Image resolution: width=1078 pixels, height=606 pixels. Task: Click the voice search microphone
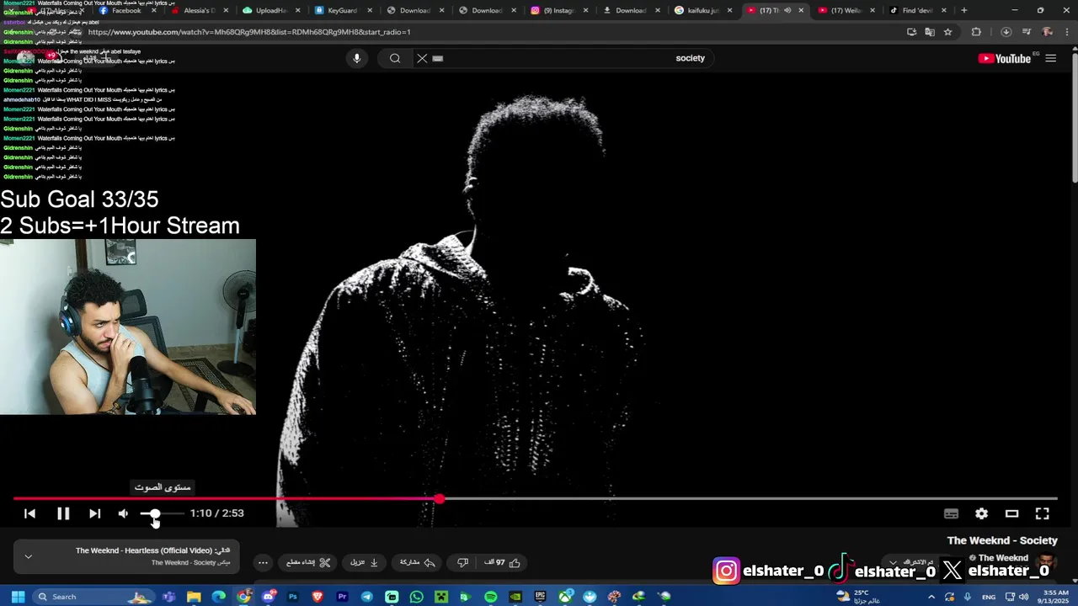[x=356, y=58]
